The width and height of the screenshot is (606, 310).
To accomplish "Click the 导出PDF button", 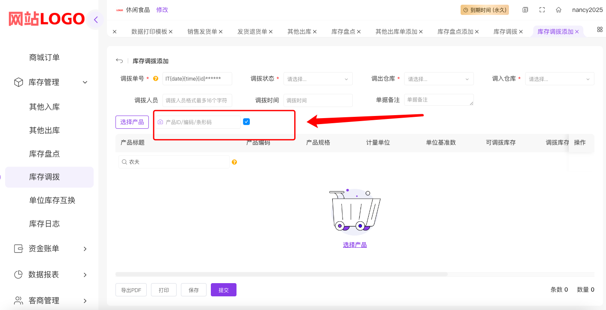I will click(x=131, y=290).
